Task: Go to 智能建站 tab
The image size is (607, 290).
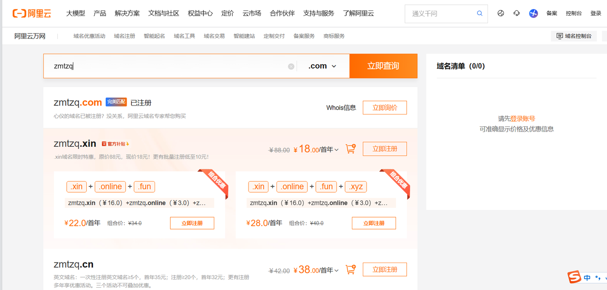Action: (244, 36)
